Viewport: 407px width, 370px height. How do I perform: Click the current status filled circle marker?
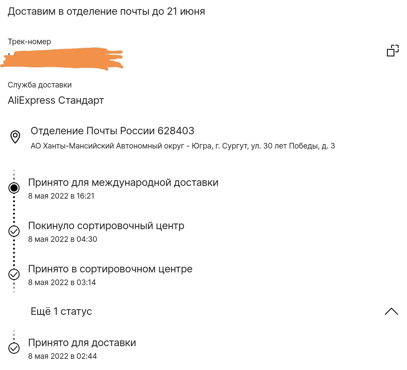pos(14,188)
